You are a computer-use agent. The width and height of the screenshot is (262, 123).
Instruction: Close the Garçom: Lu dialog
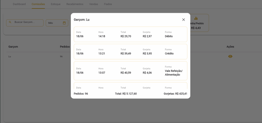point(183,20)
